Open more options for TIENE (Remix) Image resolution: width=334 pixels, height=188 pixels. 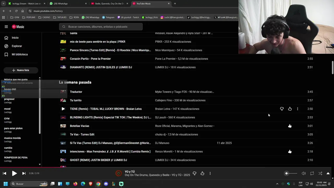tap(297, 109)
